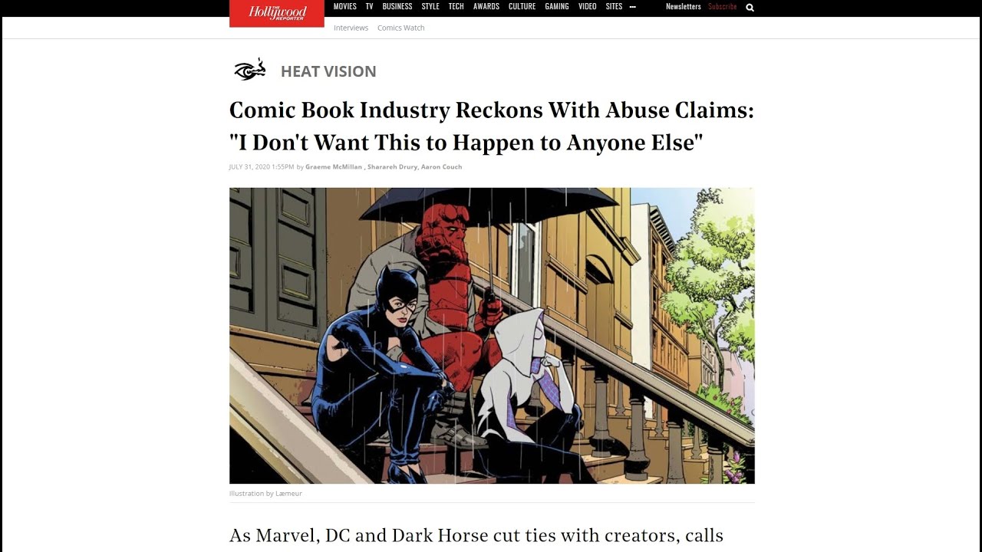Click author name Graeme McMillan

click(334, 166)
